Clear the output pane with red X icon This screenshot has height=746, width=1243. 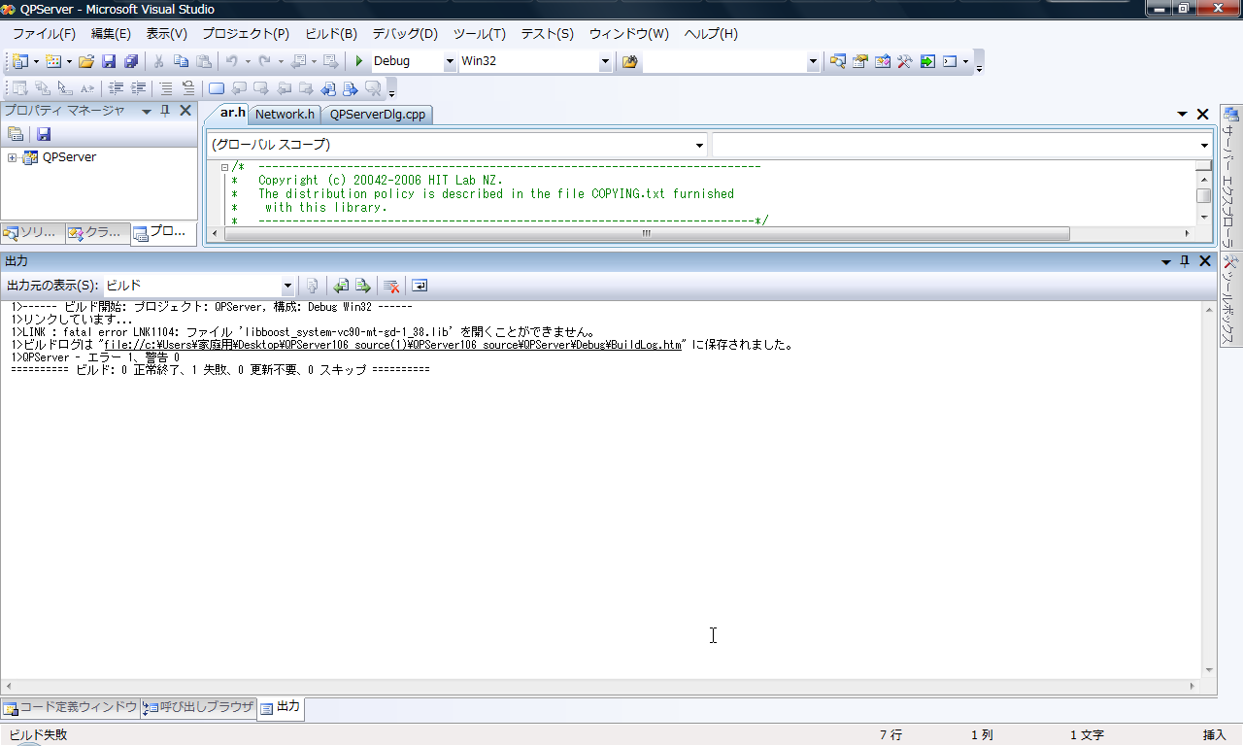391,286
